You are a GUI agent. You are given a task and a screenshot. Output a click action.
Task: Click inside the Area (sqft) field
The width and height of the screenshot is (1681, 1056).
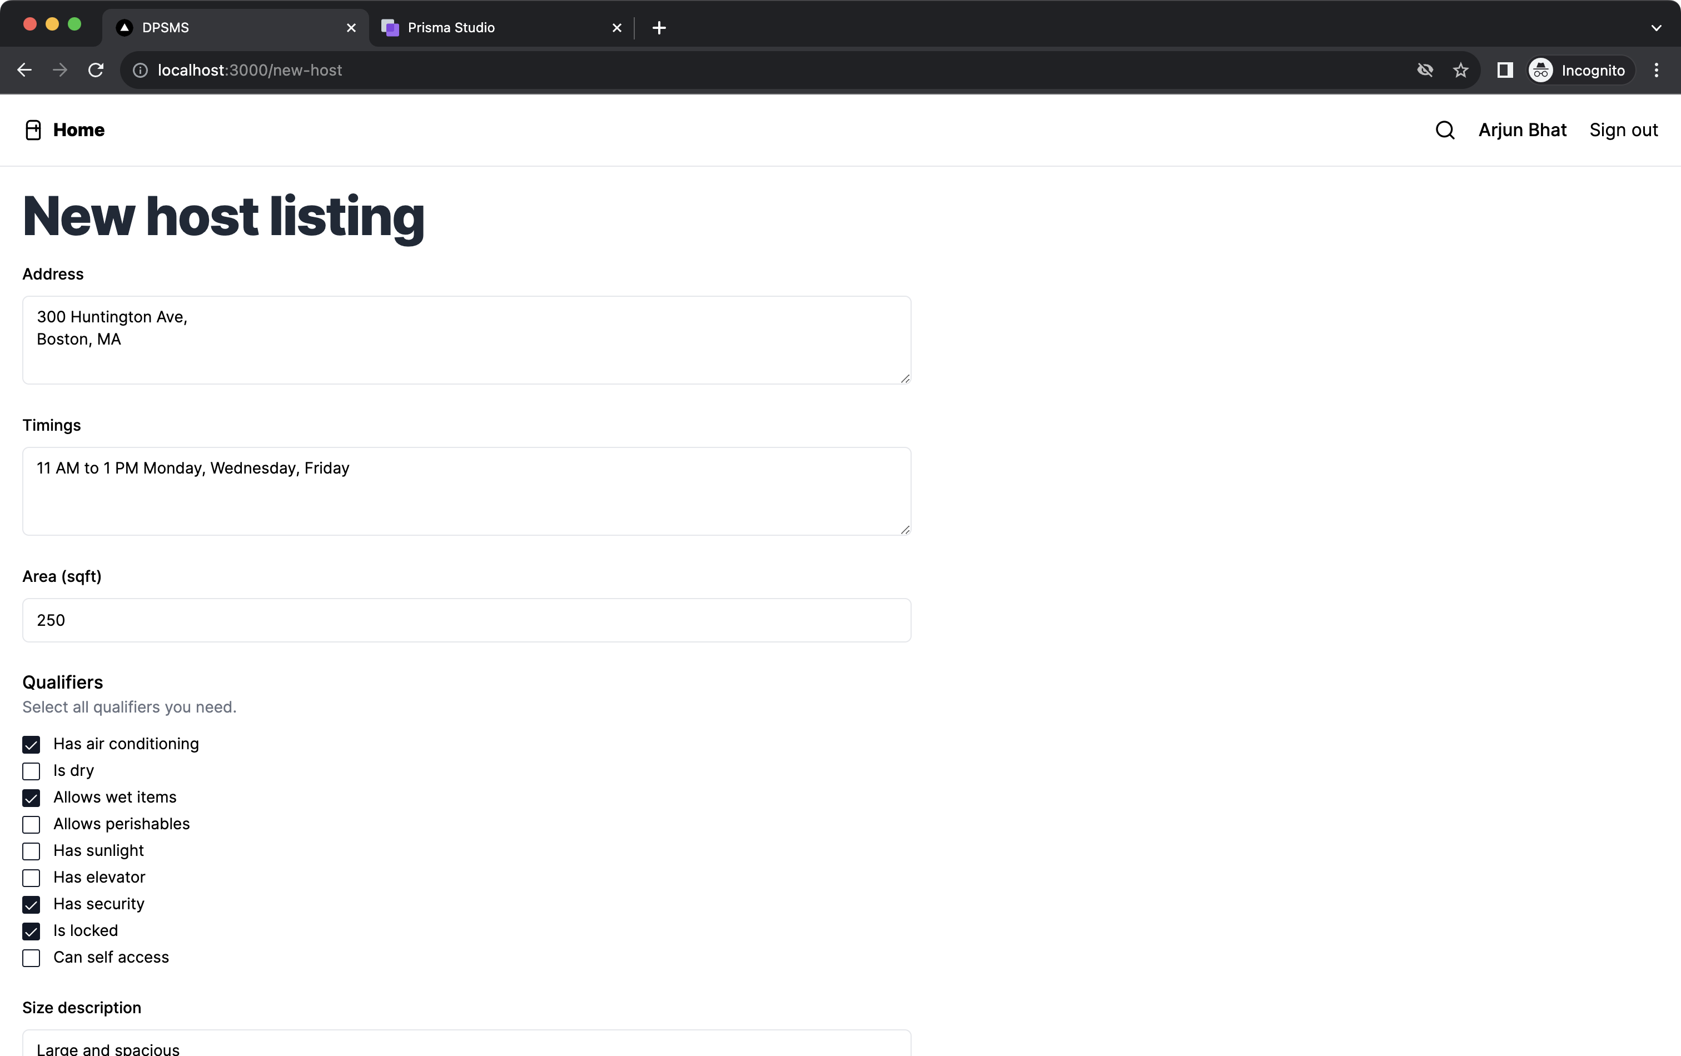click(x=466, y=620)
